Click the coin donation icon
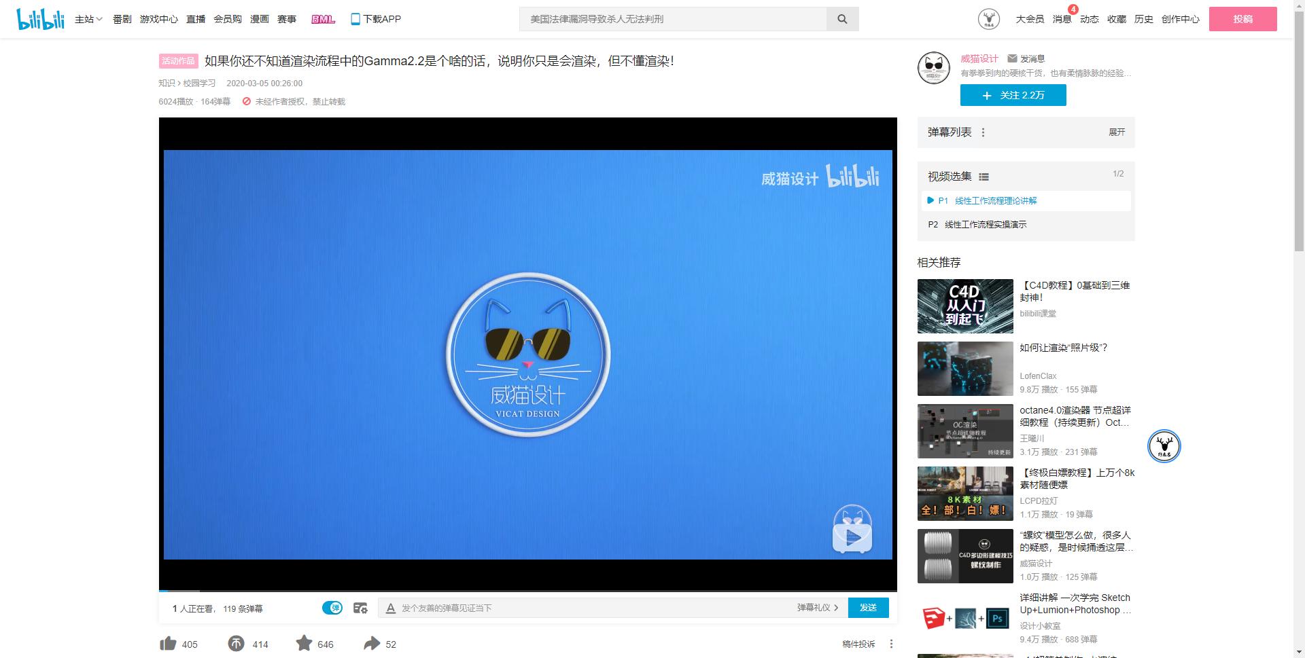The width and height of the screenshot is (1305, 658). pos(236,644)
